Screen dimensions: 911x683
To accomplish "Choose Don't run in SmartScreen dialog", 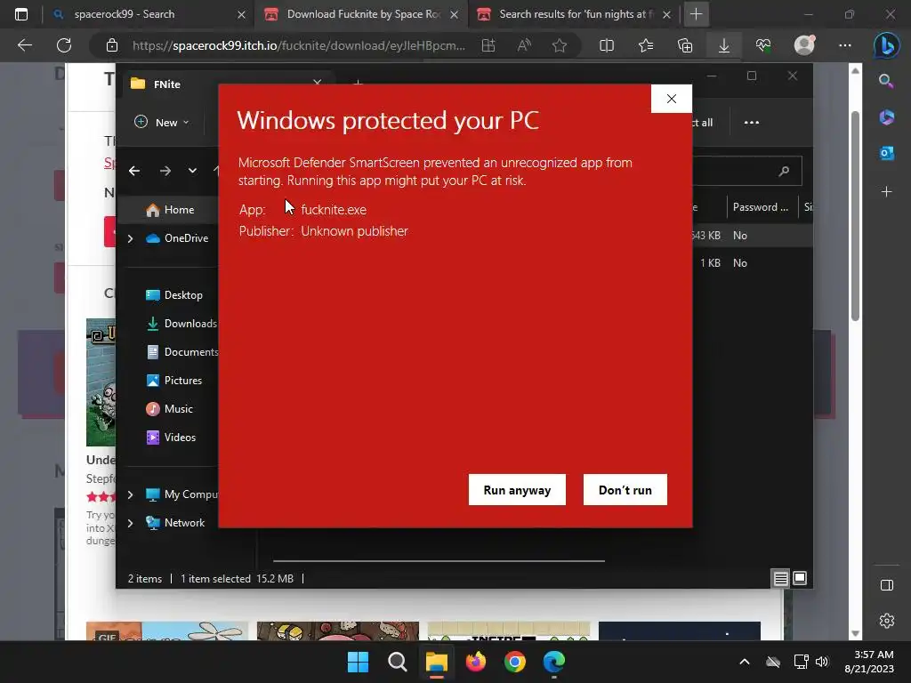I will [625, 490].
